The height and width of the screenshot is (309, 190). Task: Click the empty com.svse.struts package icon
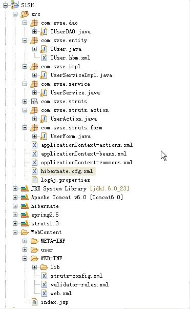click(34, 101)
